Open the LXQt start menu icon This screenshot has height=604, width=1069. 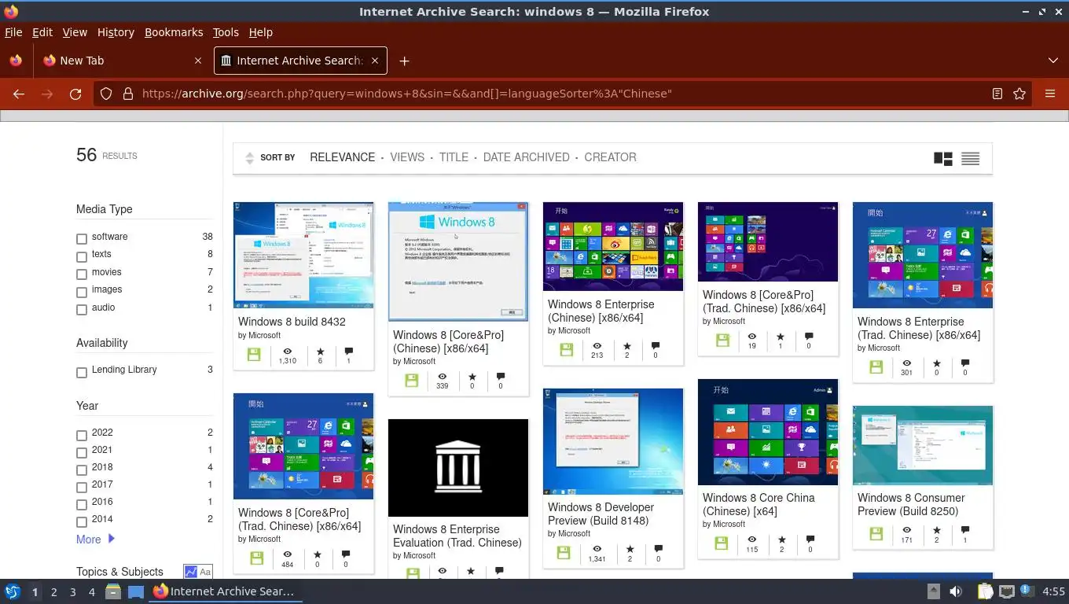click(x=13, y=591)
